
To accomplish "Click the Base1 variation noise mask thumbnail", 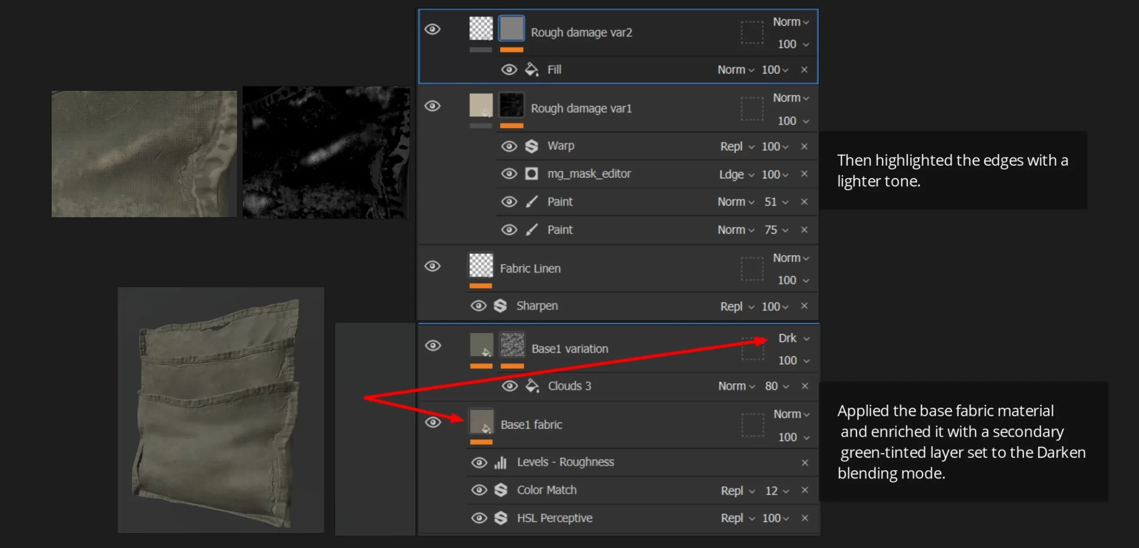I will (512, 345).
